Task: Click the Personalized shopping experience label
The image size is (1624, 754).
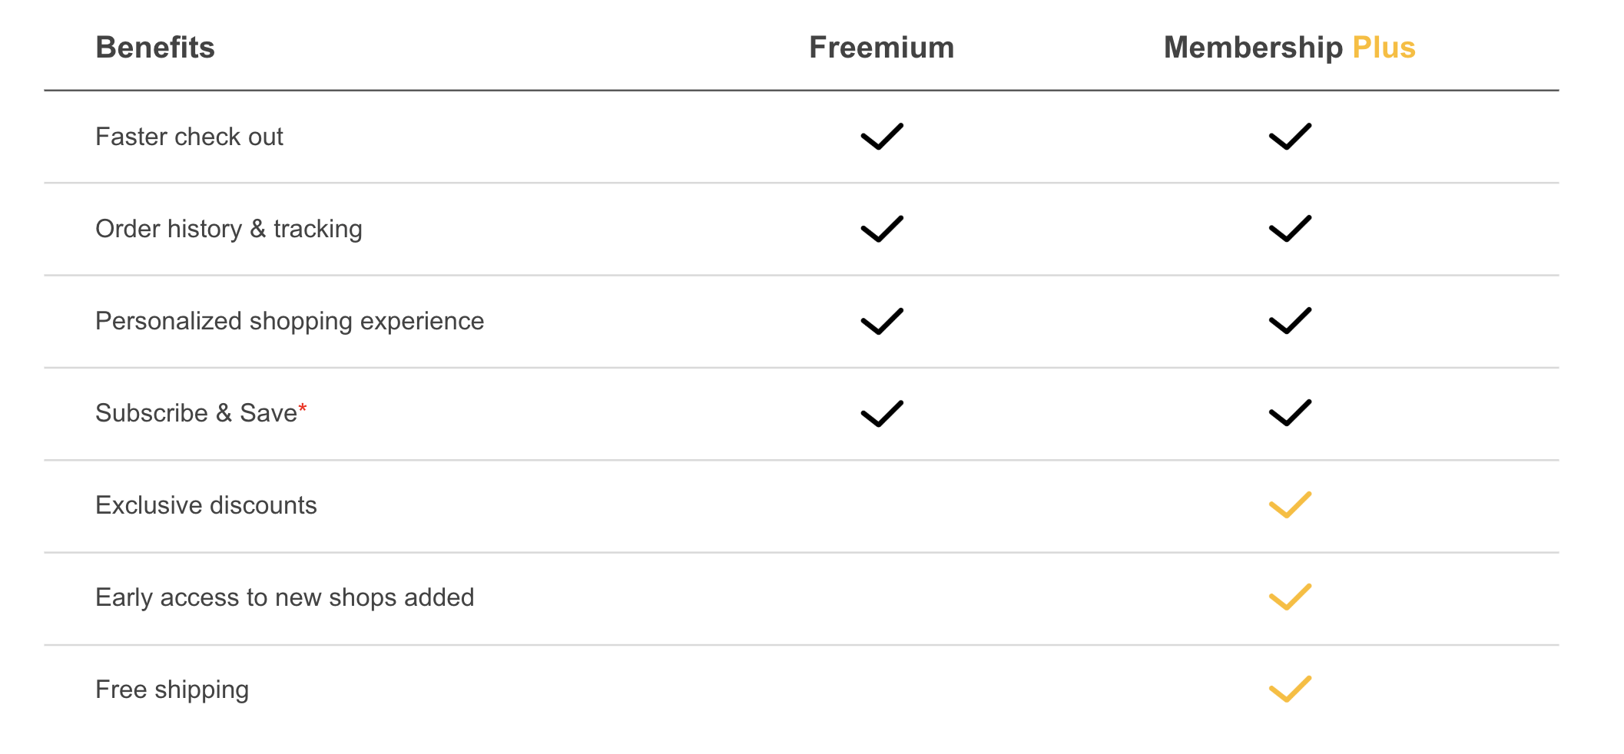Action: point(290,322)
